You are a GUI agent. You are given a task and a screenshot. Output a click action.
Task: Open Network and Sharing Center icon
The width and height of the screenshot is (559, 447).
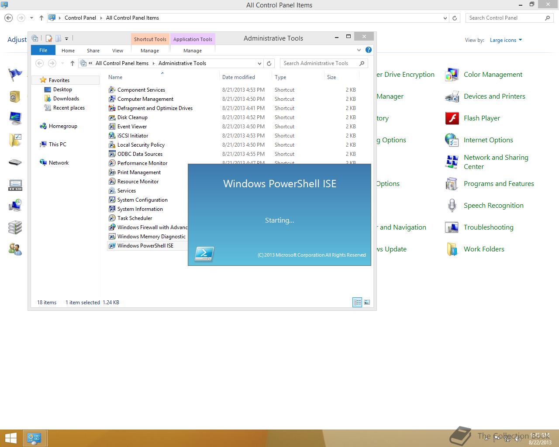point(452,162)
